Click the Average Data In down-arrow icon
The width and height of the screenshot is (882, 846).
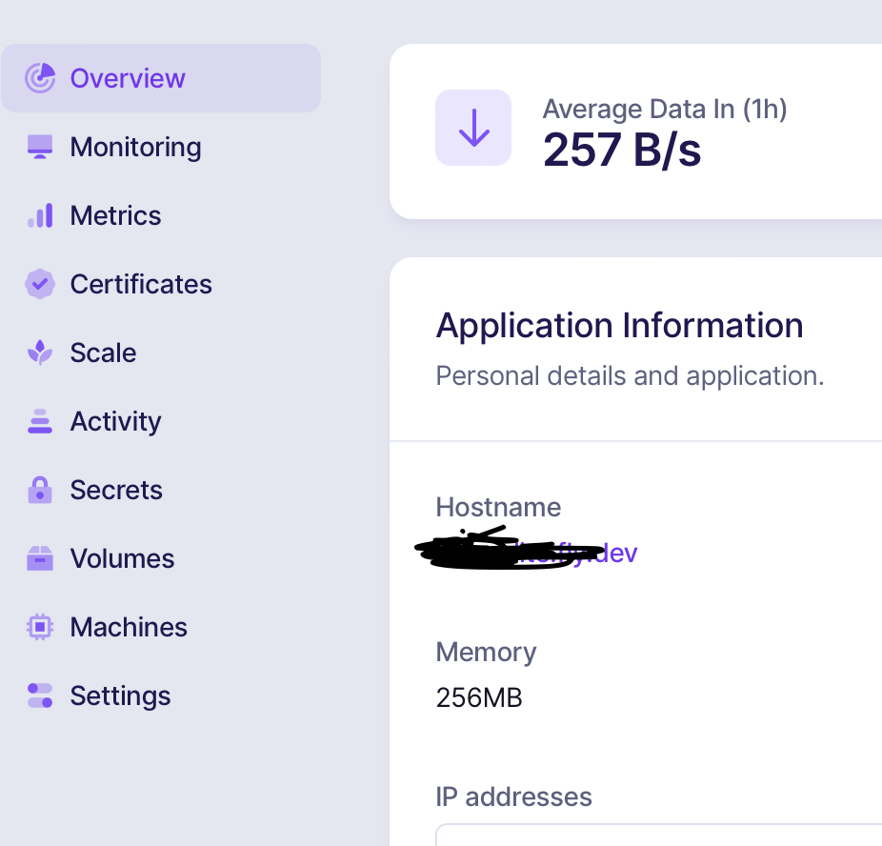pyautogui.click(x=473, y=128)
